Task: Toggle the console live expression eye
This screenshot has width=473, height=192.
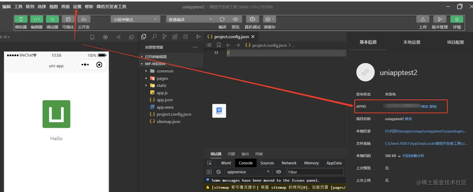Action: point(278,172)
